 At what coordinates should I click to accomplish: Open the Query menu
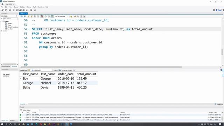pos(16,7)
